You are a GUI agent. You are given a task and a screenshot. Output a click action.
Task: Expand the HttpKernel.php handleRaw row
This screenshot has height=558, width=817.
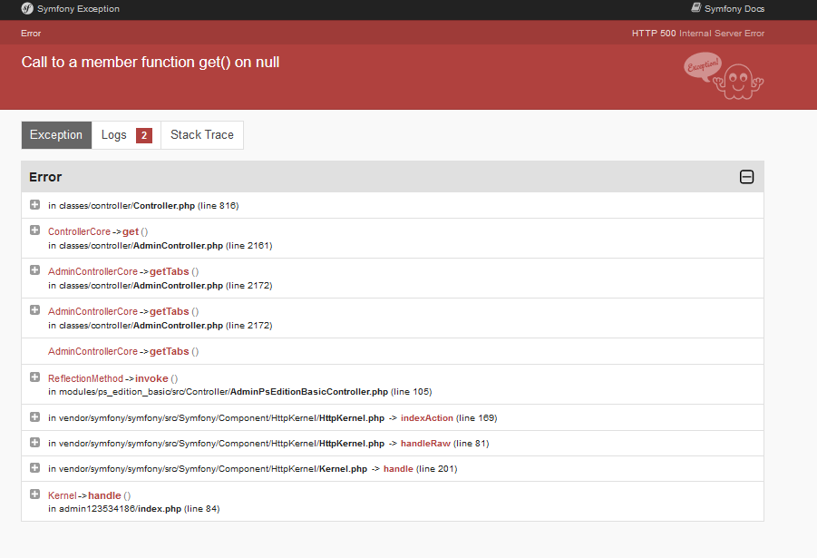tap(34, 442)
